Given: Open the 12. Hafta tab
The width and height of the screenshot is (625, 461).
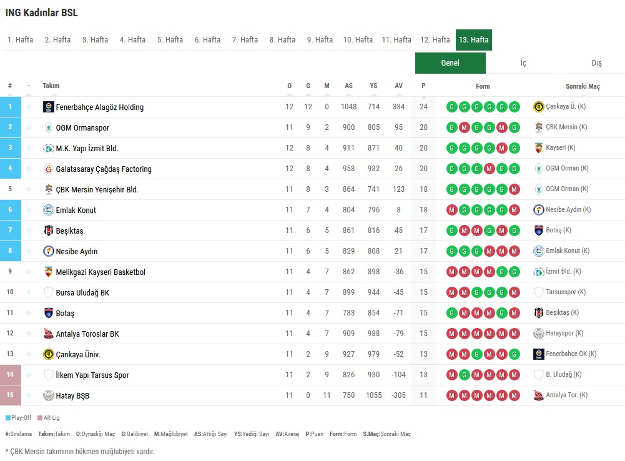Looking at the screenshot, I should pos(435,40).
